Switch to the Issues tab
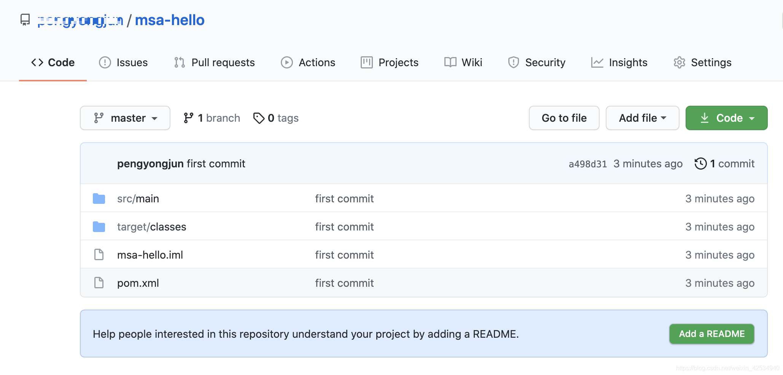This screenshot has width=783, height=375. coord(123,62)
